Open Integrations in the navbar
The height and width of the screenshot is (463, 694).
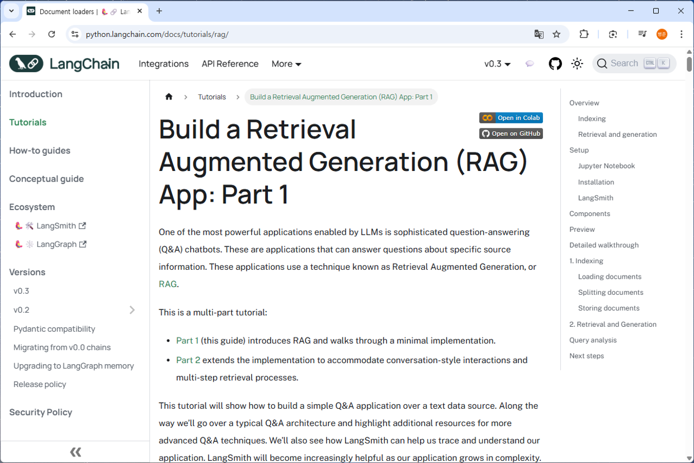coord(163,64)
